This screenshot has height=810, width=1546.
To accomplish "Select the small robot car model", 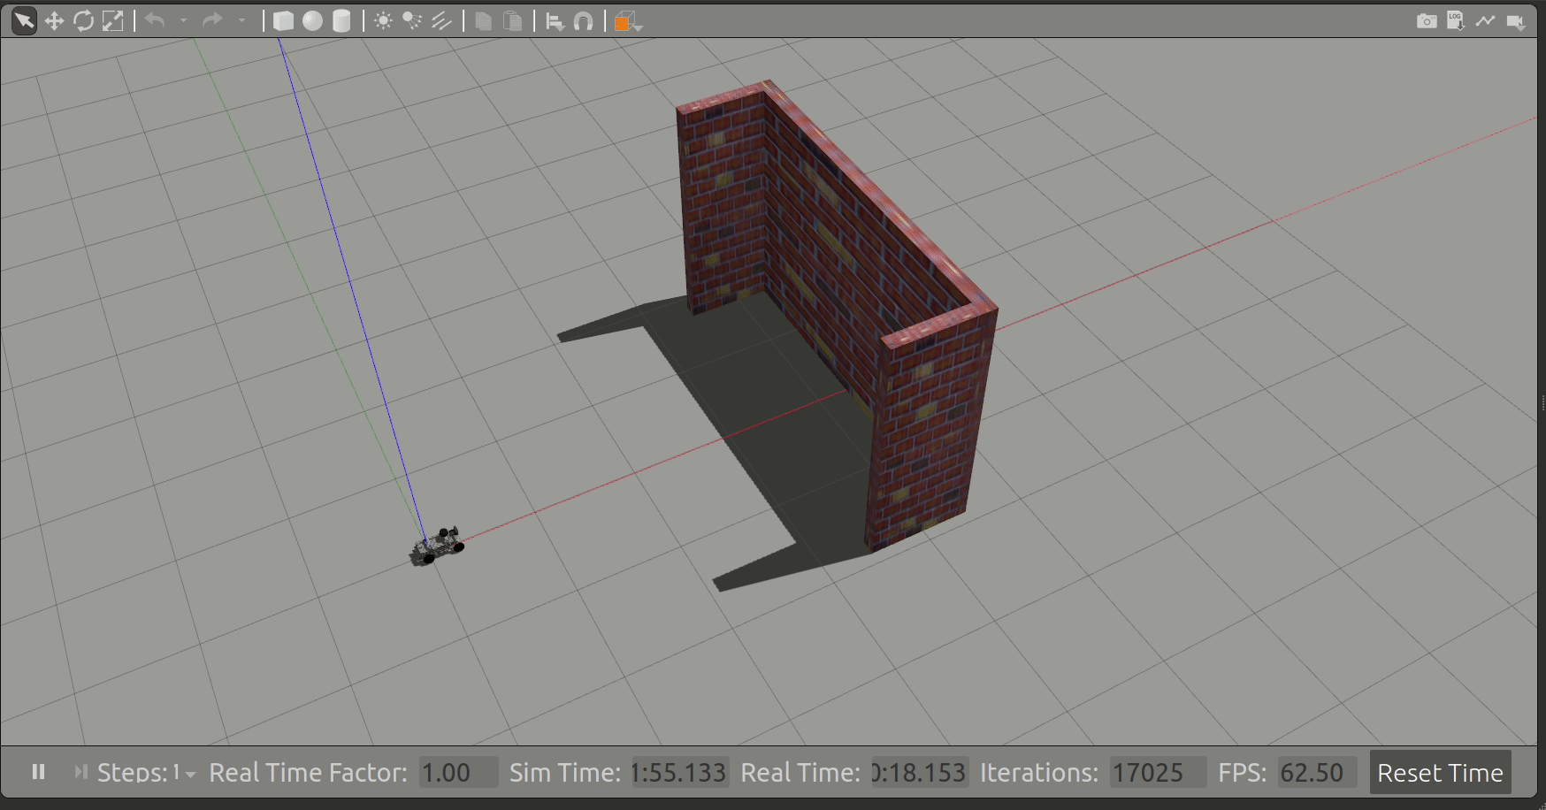I will pos(437,546).
